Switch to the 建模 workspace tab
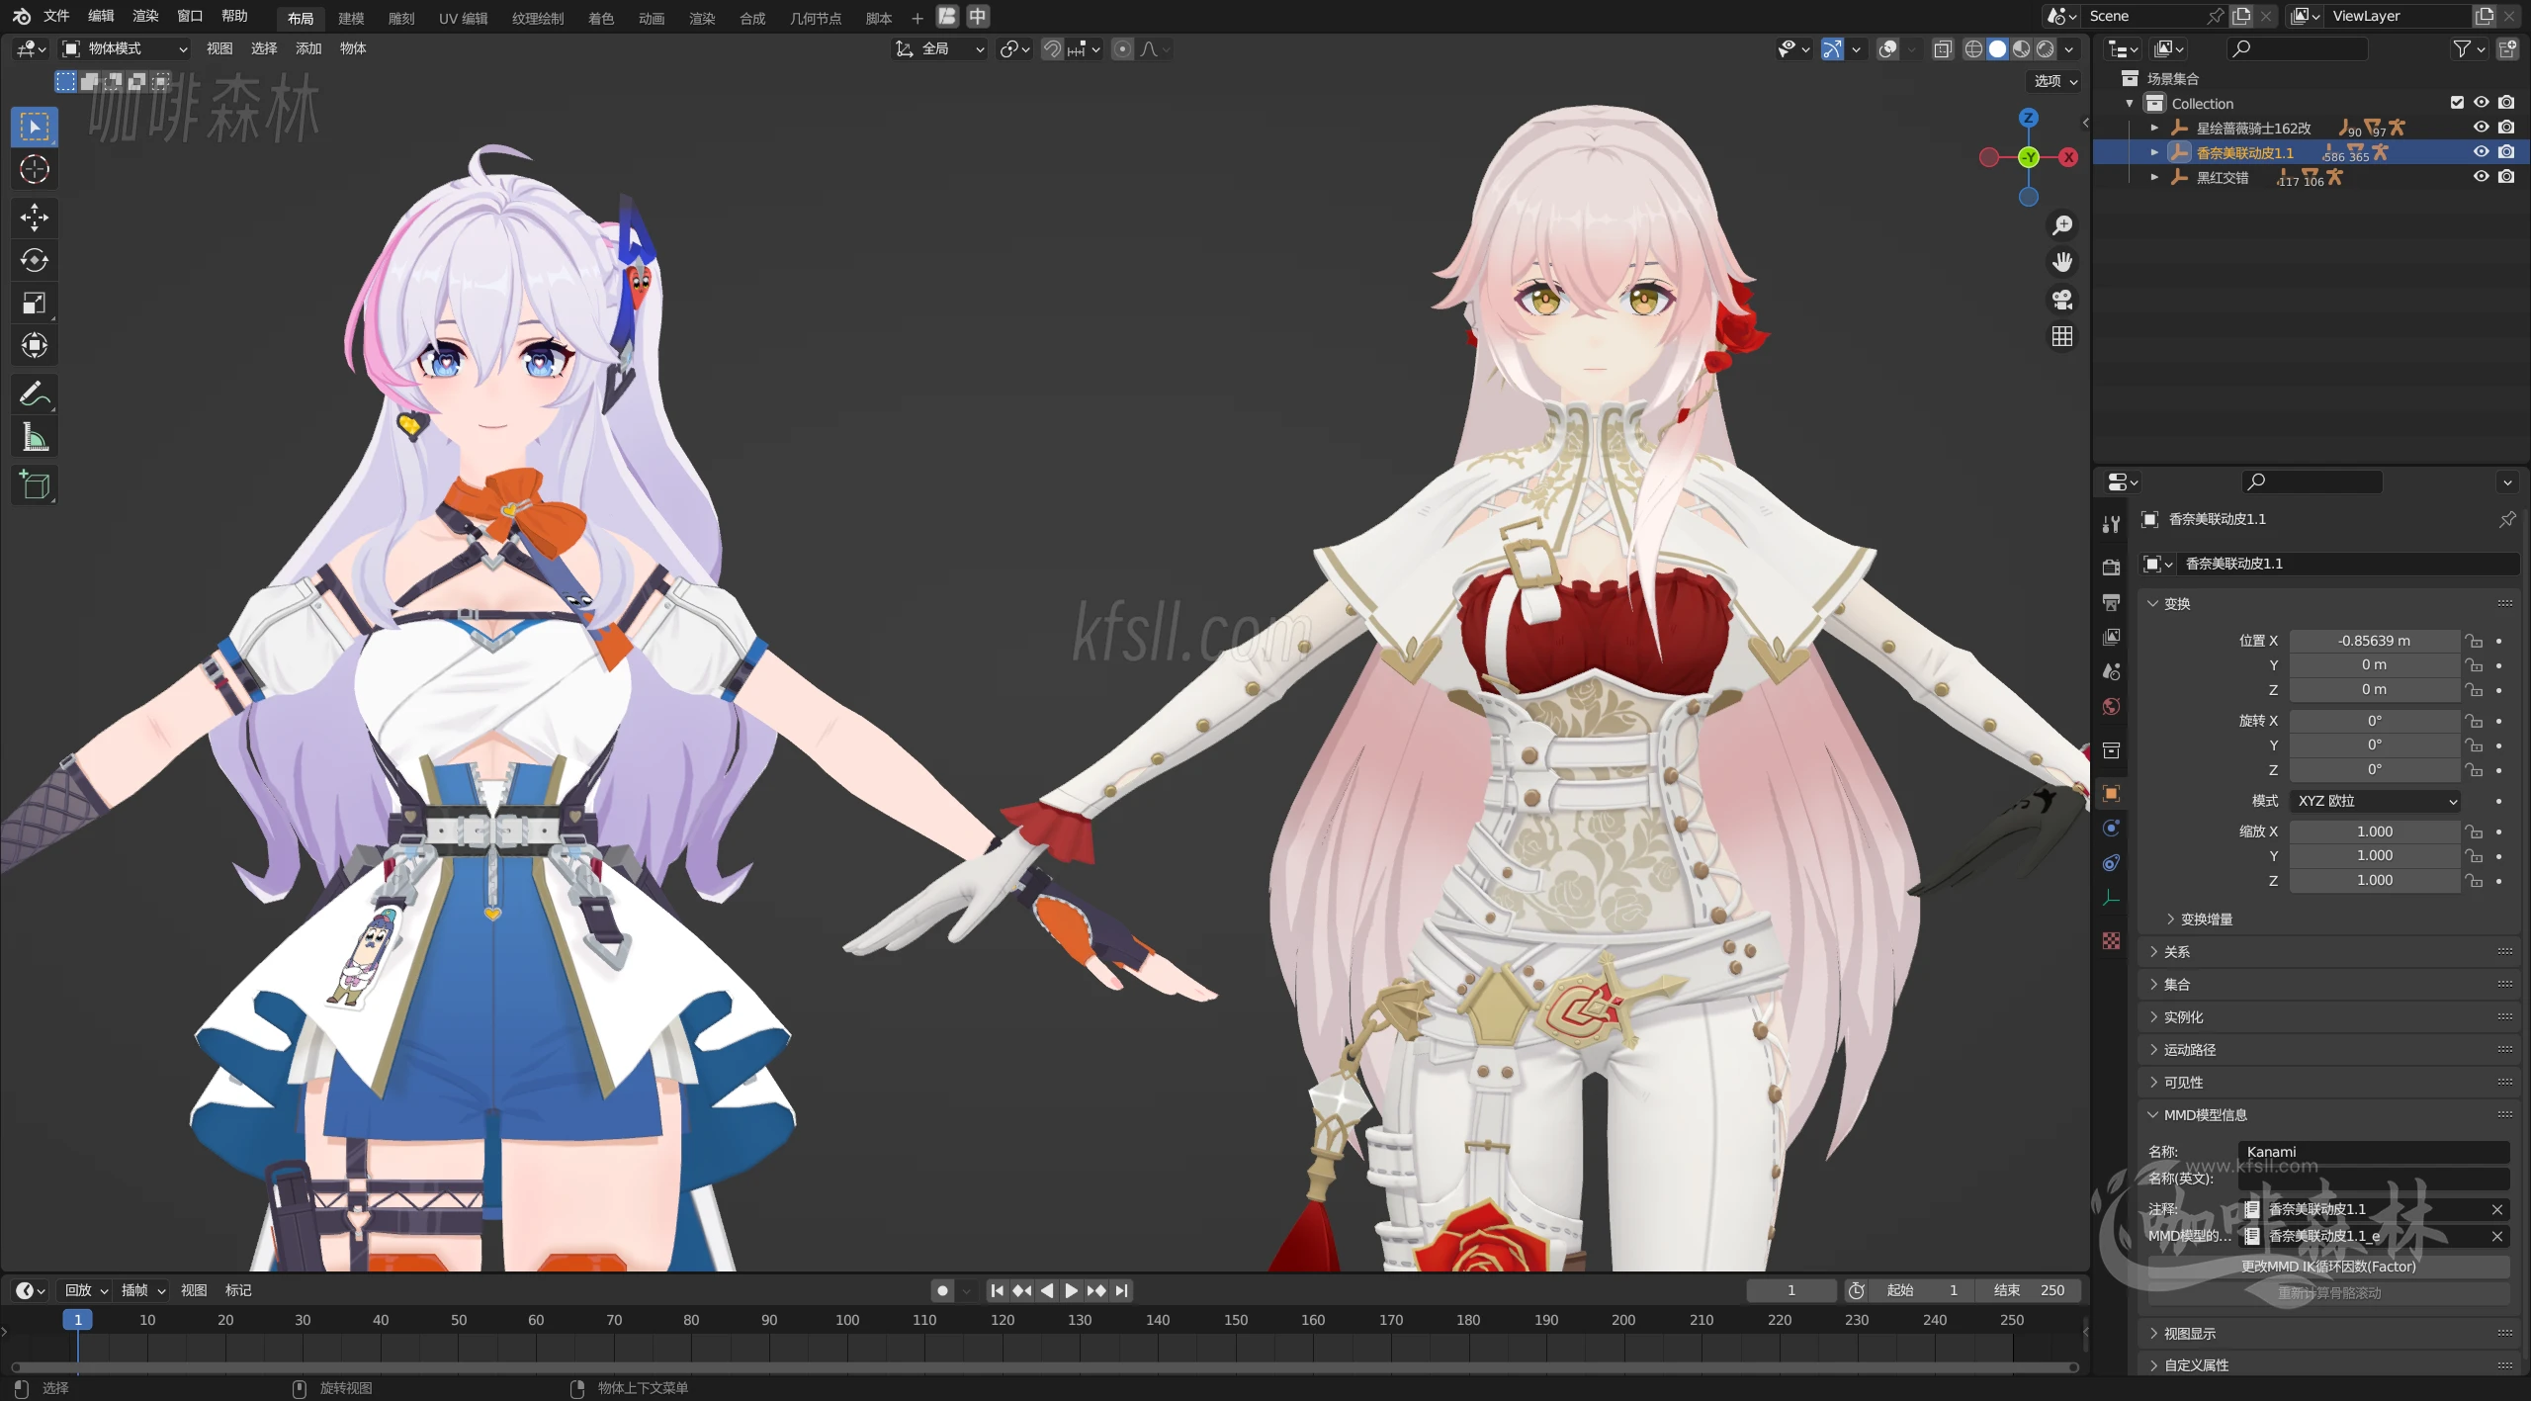Screen dimensions: 2531x1401 pyautogui.click(x=351, y=18)
